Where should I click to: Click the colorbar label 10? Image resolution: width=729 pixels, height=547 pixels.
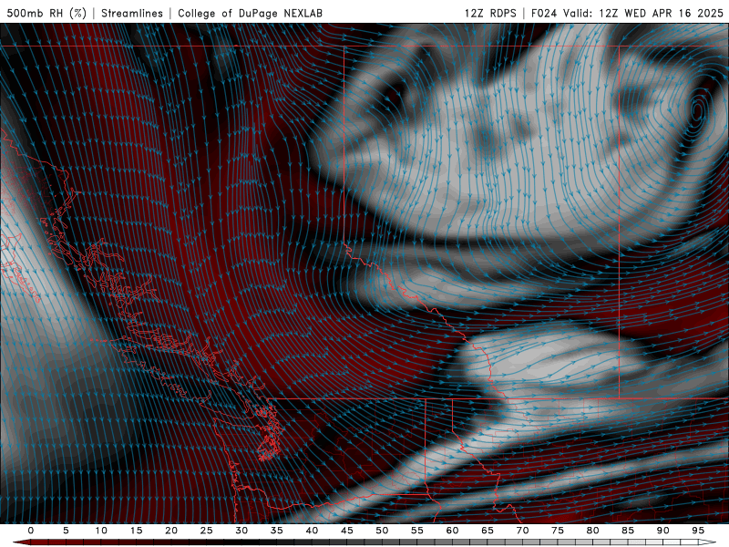point(101,531)
